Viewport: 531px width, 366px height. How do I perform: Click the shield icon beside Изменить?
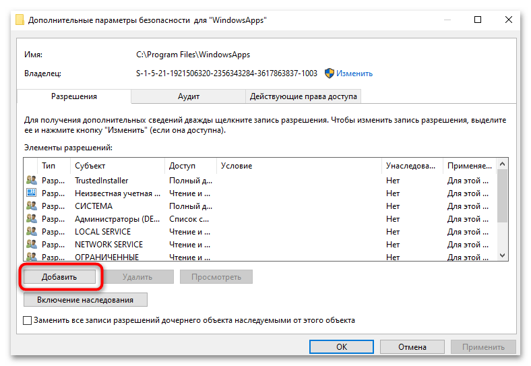tap(329, 73)
